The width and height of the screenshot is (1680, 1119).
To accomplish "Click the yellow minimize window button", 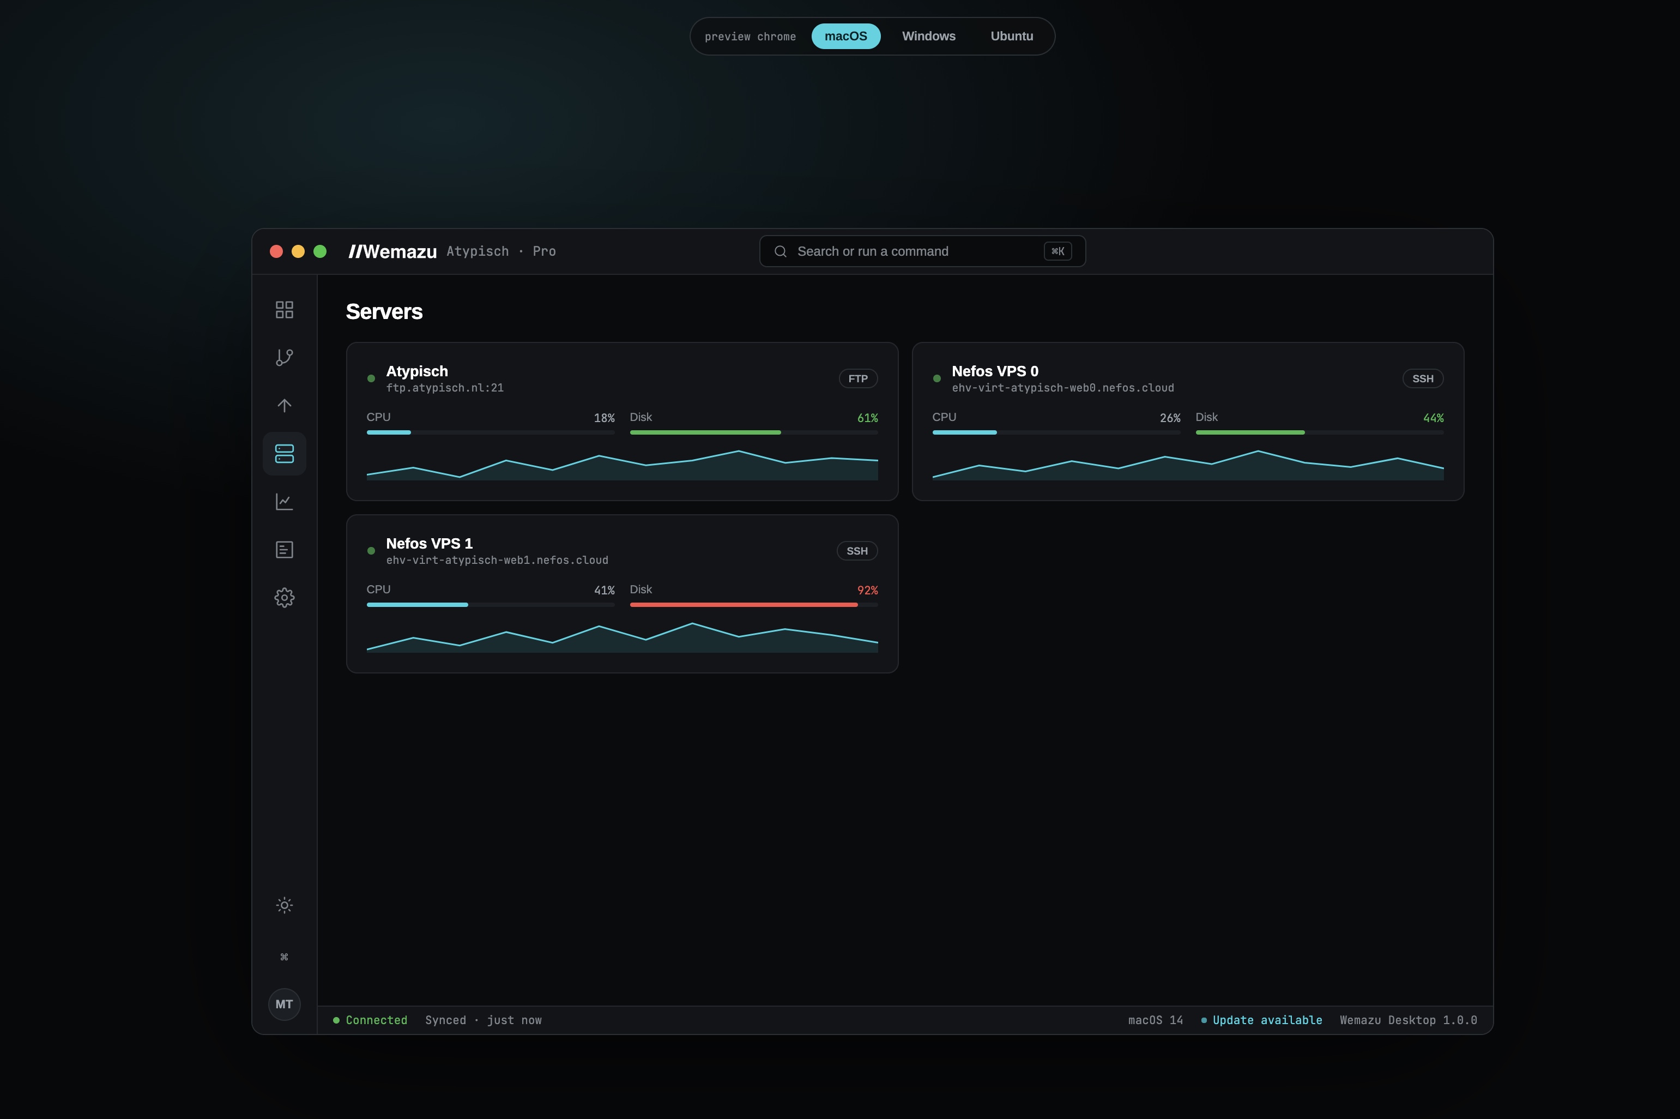I will [x=298, y=251].
